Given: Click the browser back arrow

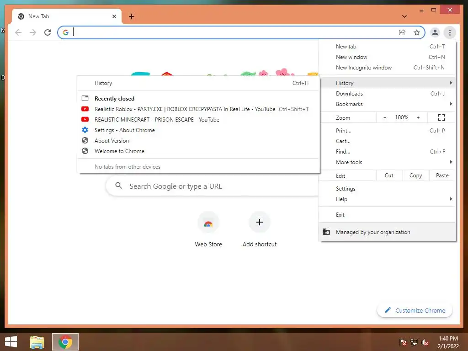Looking at the screenshot, I should (x=18, y=32).
